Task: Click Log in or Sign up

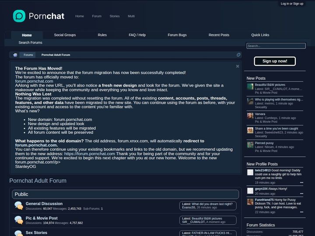Action: coord(292,3)
